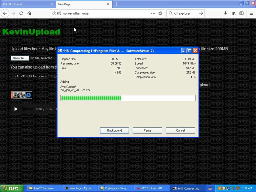Open a new browser tab

click(x=116, y=4)
